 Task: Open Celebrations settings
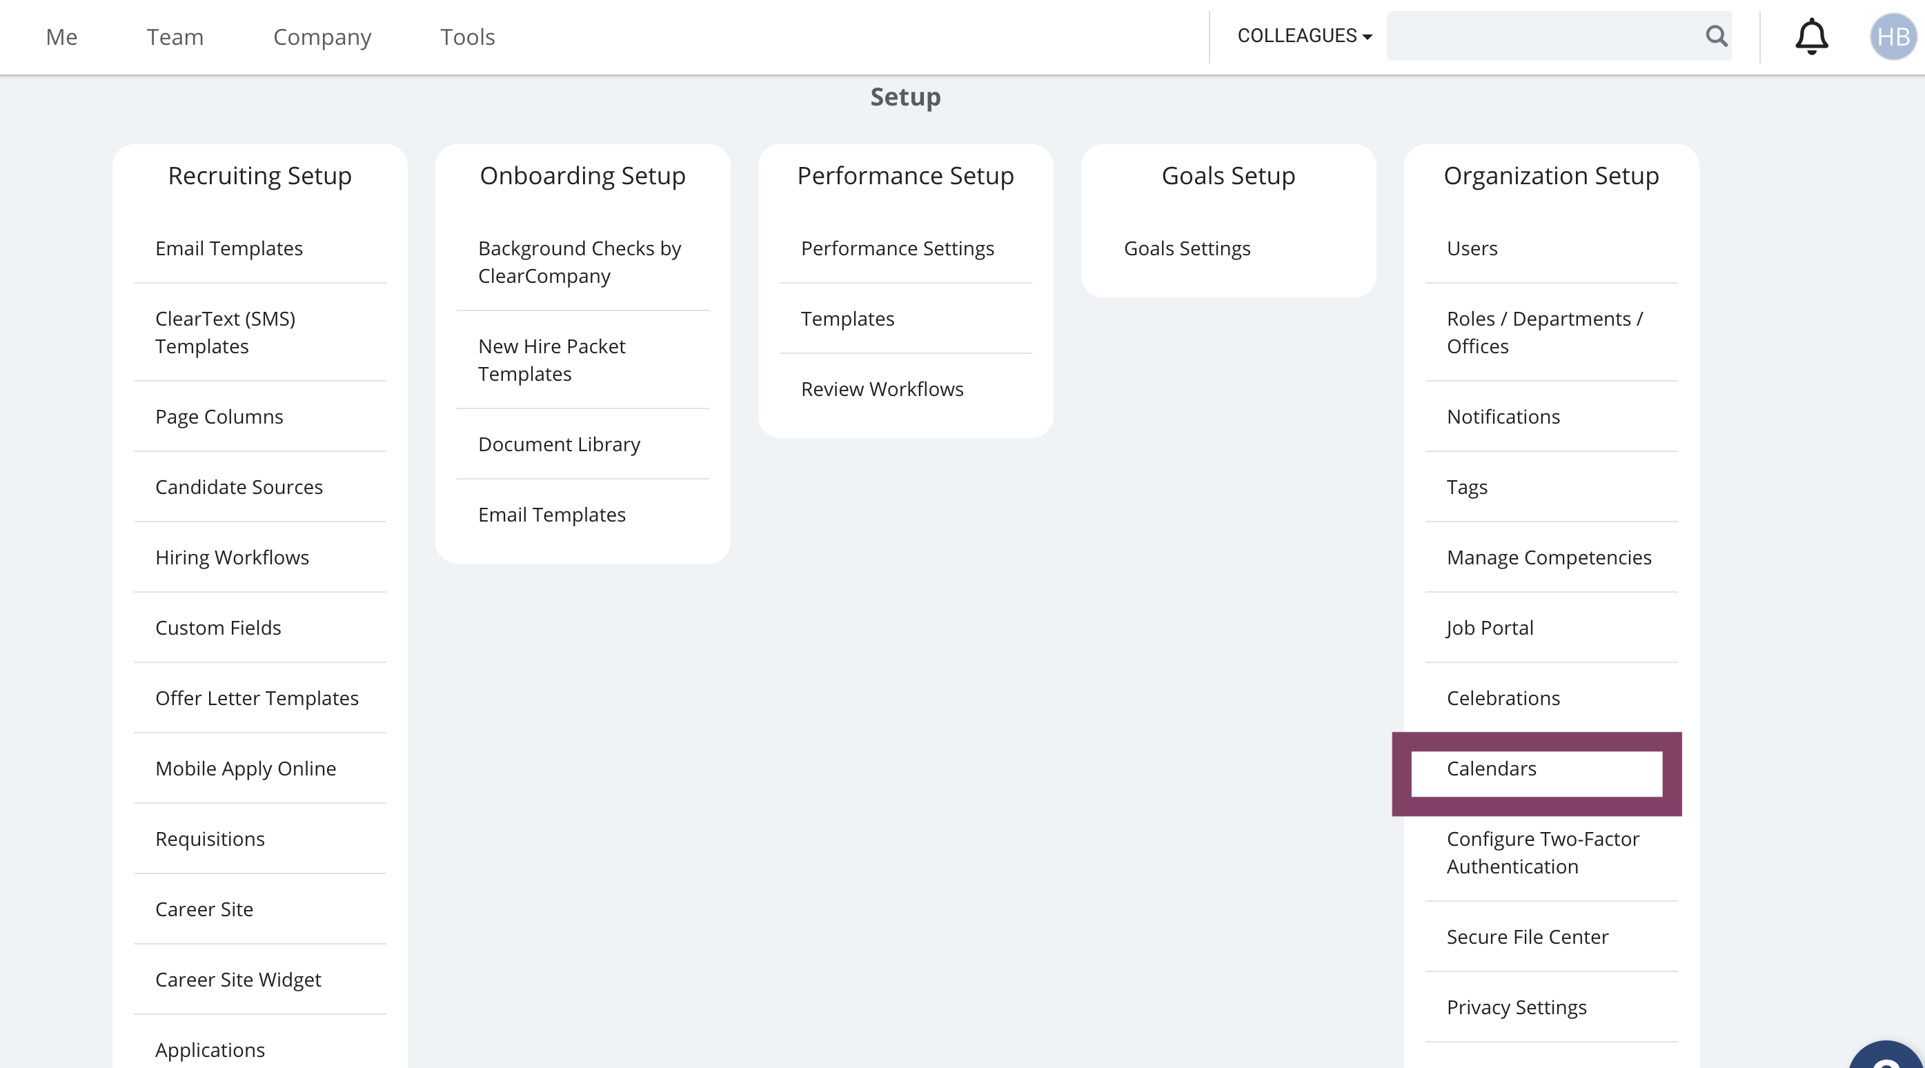point(1503,698)
